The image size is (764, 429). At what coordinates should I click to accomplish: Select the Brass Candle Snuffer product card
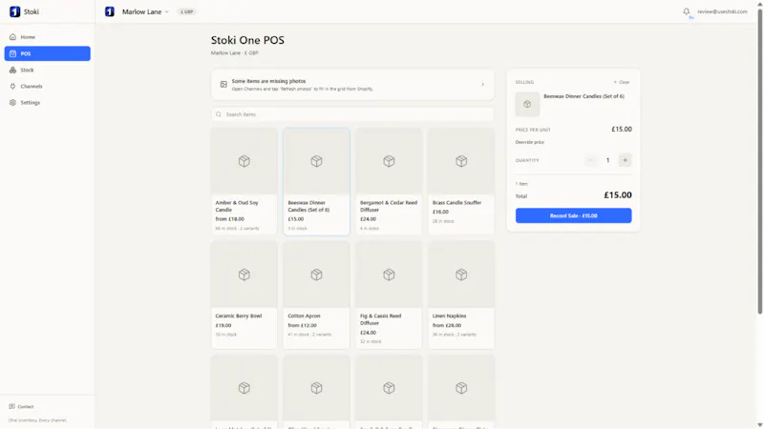click(x=461, y=181)
